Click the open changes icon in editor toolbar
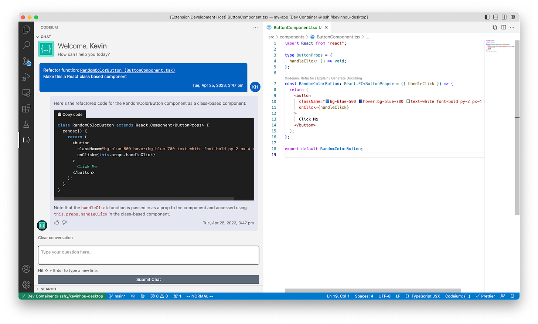538x324 pixels. click(x=495, y=27)
